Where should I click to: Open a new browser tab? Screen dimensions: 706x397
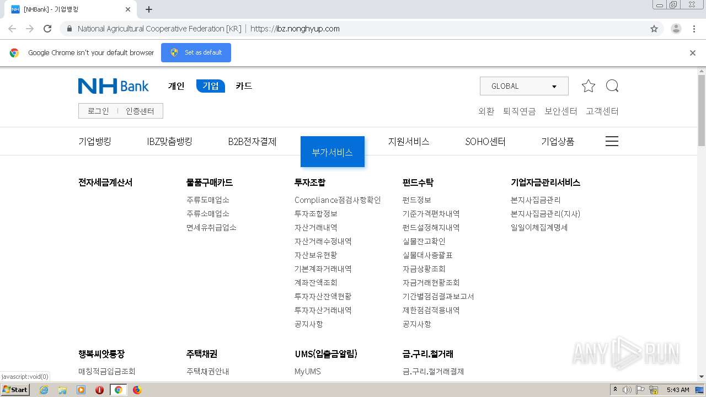149,9
